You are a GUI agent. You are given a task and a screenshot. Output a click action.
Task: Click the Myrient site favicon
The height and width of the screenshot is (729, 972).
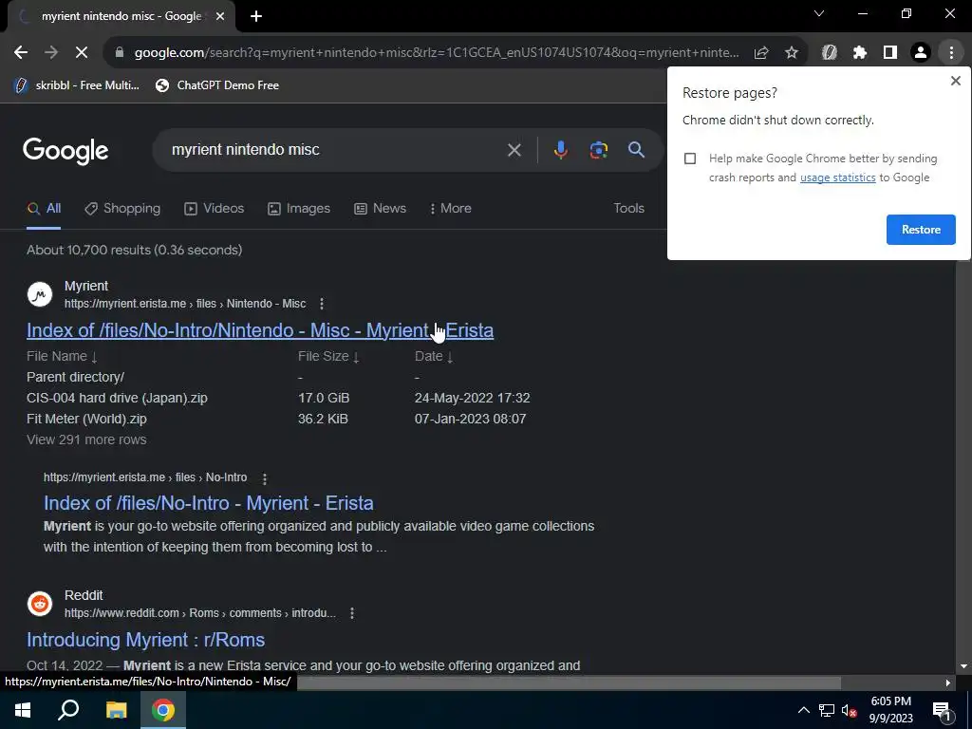pyautogui.click(x=40, y=294)
